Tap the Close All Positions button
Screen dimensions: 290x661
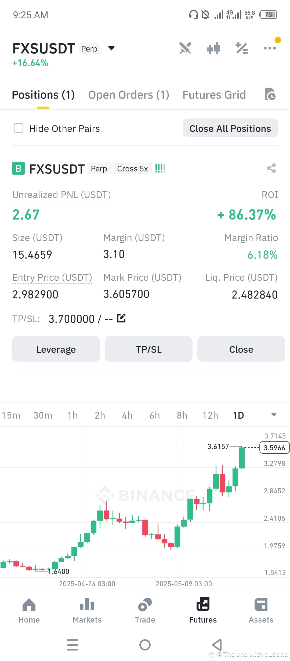[x=230, y=128]
